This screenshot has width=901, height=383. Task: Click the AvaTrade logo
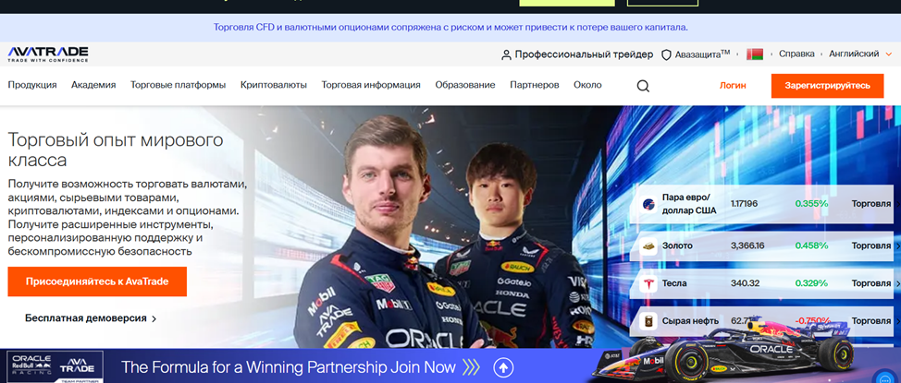click(48, 54)
